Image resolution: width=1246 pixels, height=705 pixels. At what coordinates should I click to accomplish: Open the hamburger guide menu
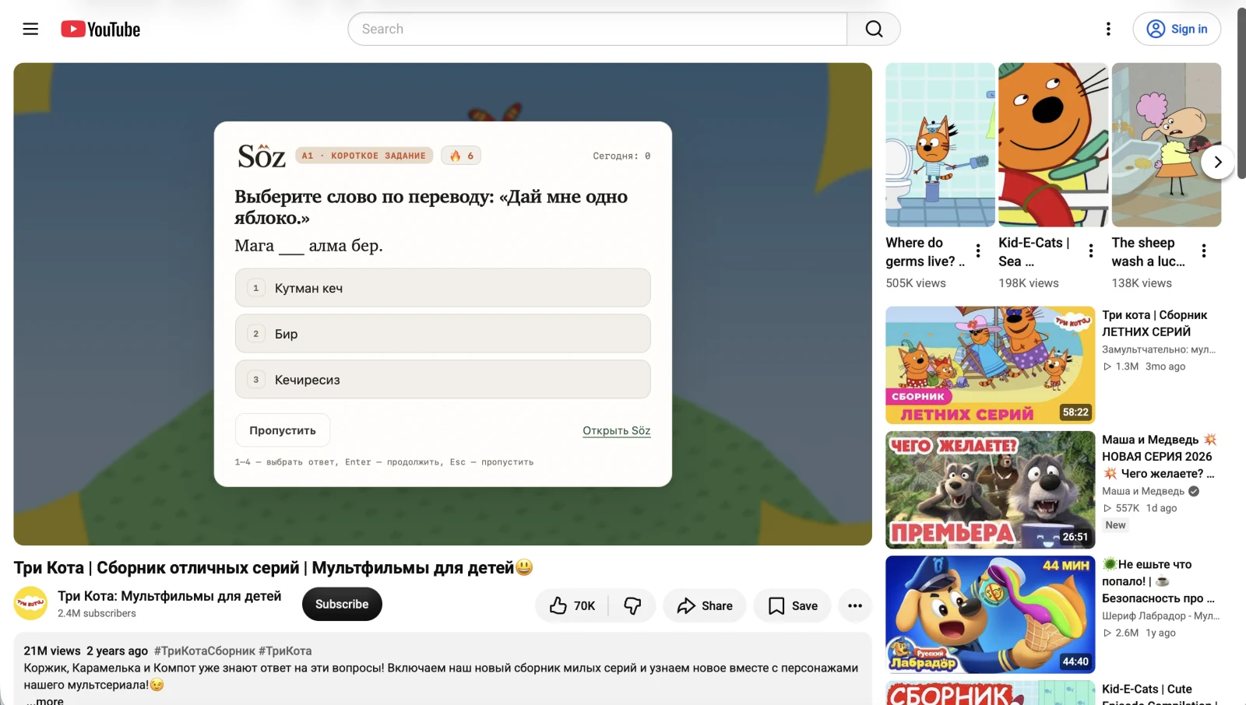tap(30, 29)
